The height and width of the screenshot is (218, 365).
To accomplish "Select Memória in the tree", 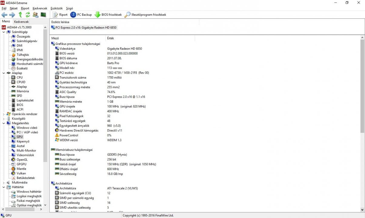I will (x=23, y=91).
